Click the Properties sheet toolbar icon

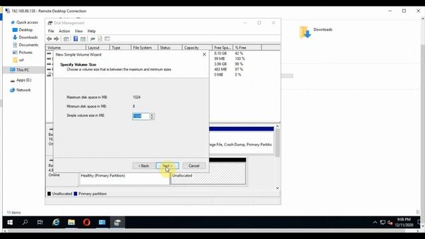coord(100,39)
